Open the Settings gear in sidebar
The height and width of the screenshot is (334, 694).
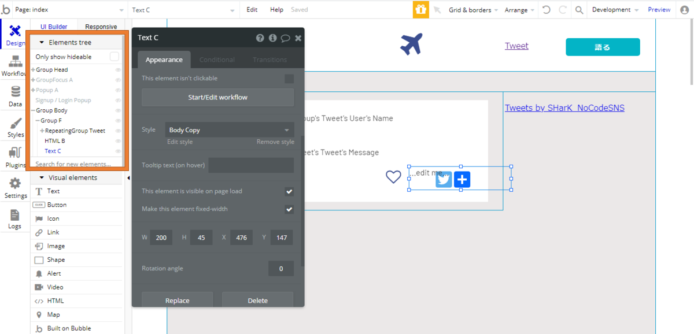pos(15,188)
